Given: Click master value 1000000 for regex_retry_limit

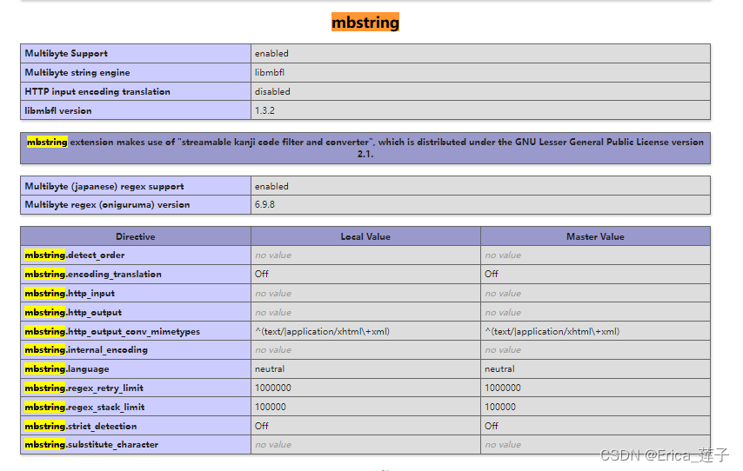Looking at the screenshot, I should (x=503, y=388).
